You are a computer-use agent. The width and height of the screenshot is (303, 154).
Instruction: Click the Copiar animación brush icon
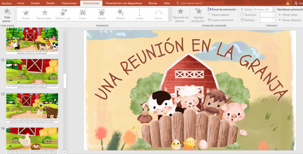209,20
